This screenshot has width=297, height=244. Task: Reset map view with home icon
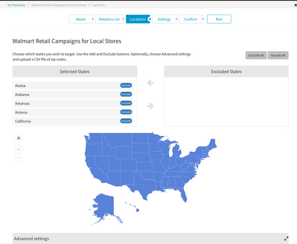19,138
